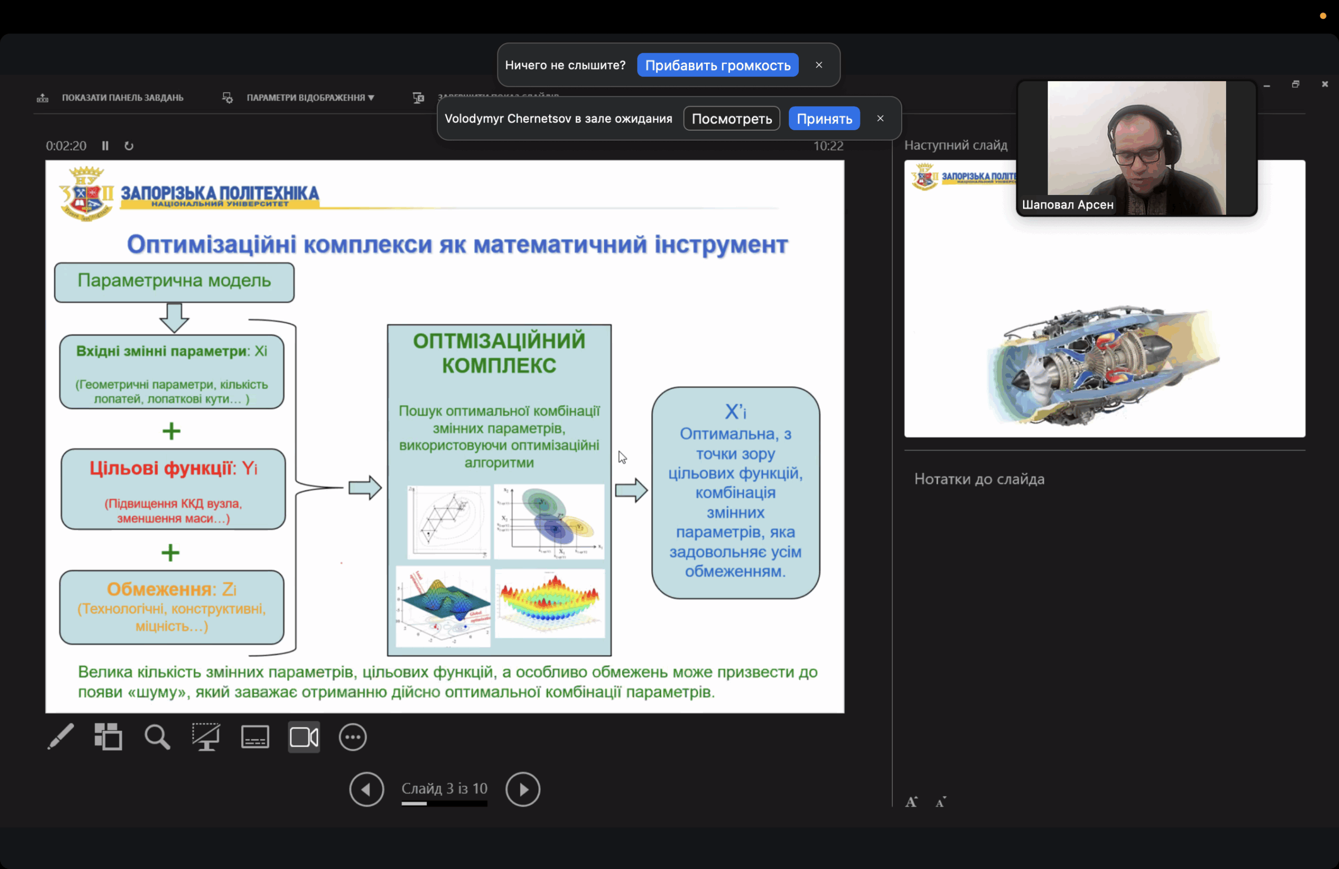Viewport: 1339px width, 869px height.
Task: Open the see all slides grid
Action: point(108,737)
